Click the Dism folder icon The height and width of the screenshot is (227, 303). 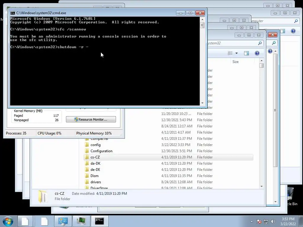(87, 176)
